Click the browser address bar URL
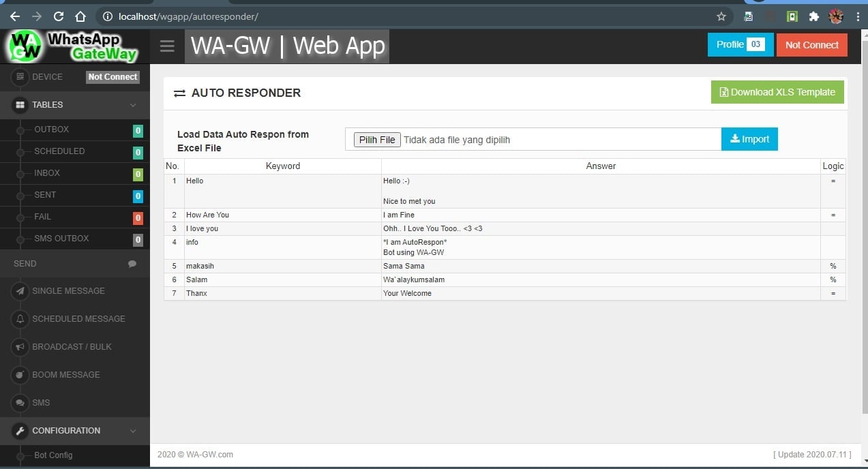The height and width of the screenshot is (469, 868). click(188, 16)
